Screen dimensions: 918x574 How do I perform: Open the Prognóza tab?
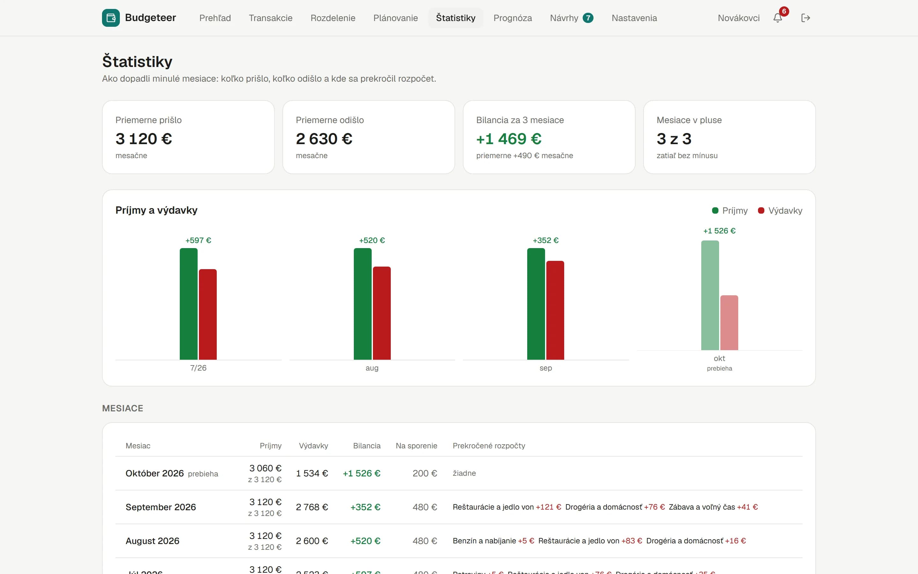pos(513,18)
